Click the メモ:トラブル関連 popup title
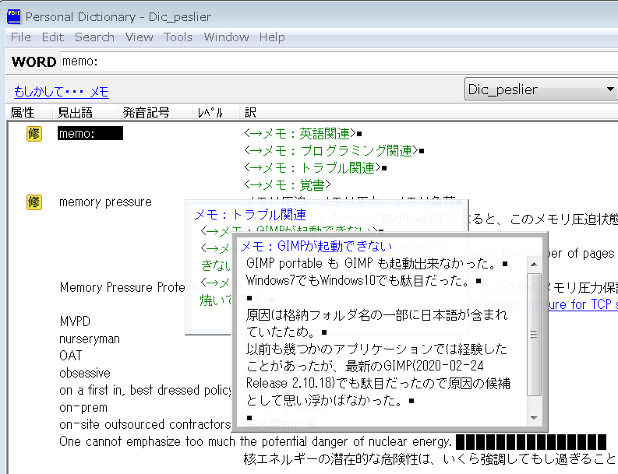The height and width of the screenshot is (474, 618). pos(250,215)
